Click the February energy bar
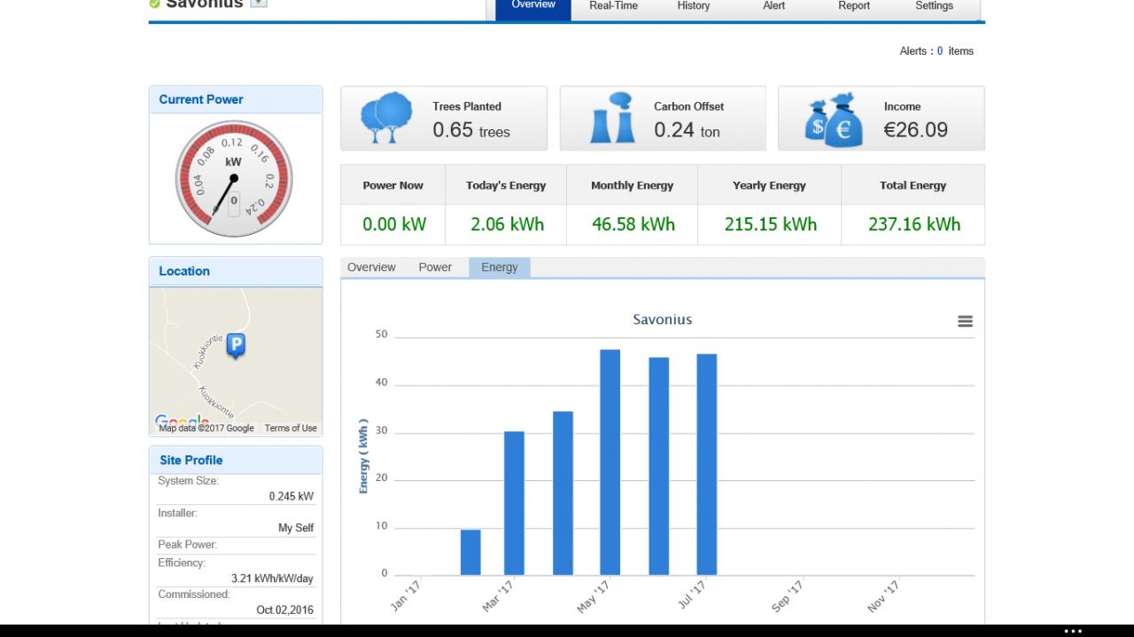The image size is (1134, 637). [470, 552]
